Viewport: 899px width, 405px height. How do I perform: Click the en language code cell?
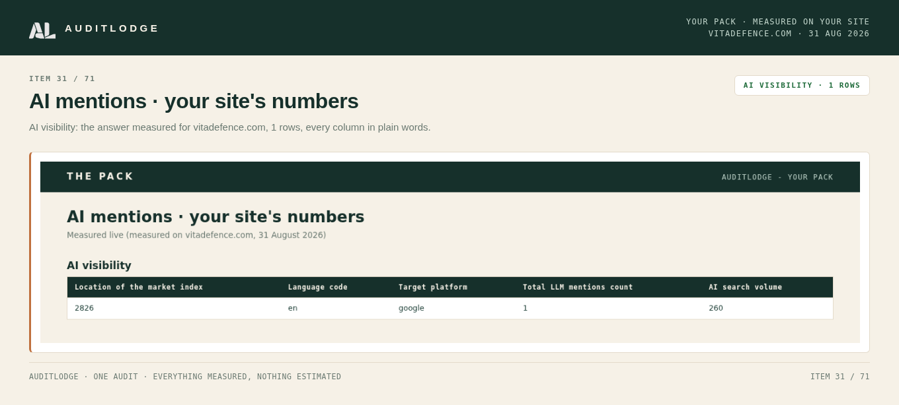(x=293, y=308)
